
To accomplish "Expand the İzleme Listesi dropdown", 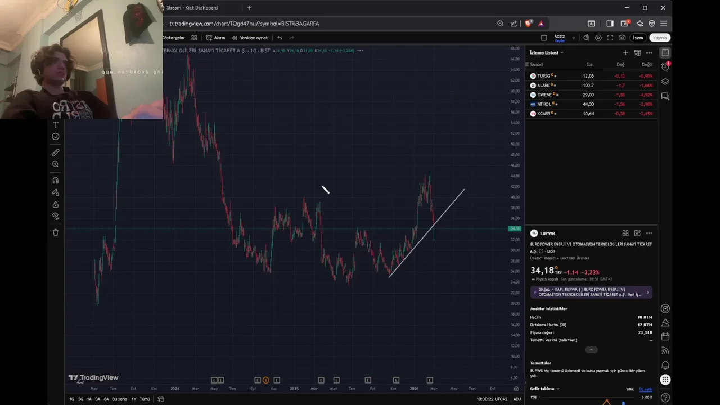I will pos(547,52).
